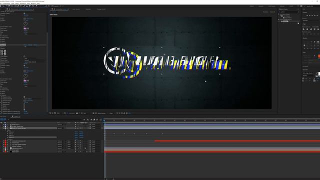Toggle hide shy layers switch in timeline
The width and height of the screenshot is (320, 180).
coord(91,120)
